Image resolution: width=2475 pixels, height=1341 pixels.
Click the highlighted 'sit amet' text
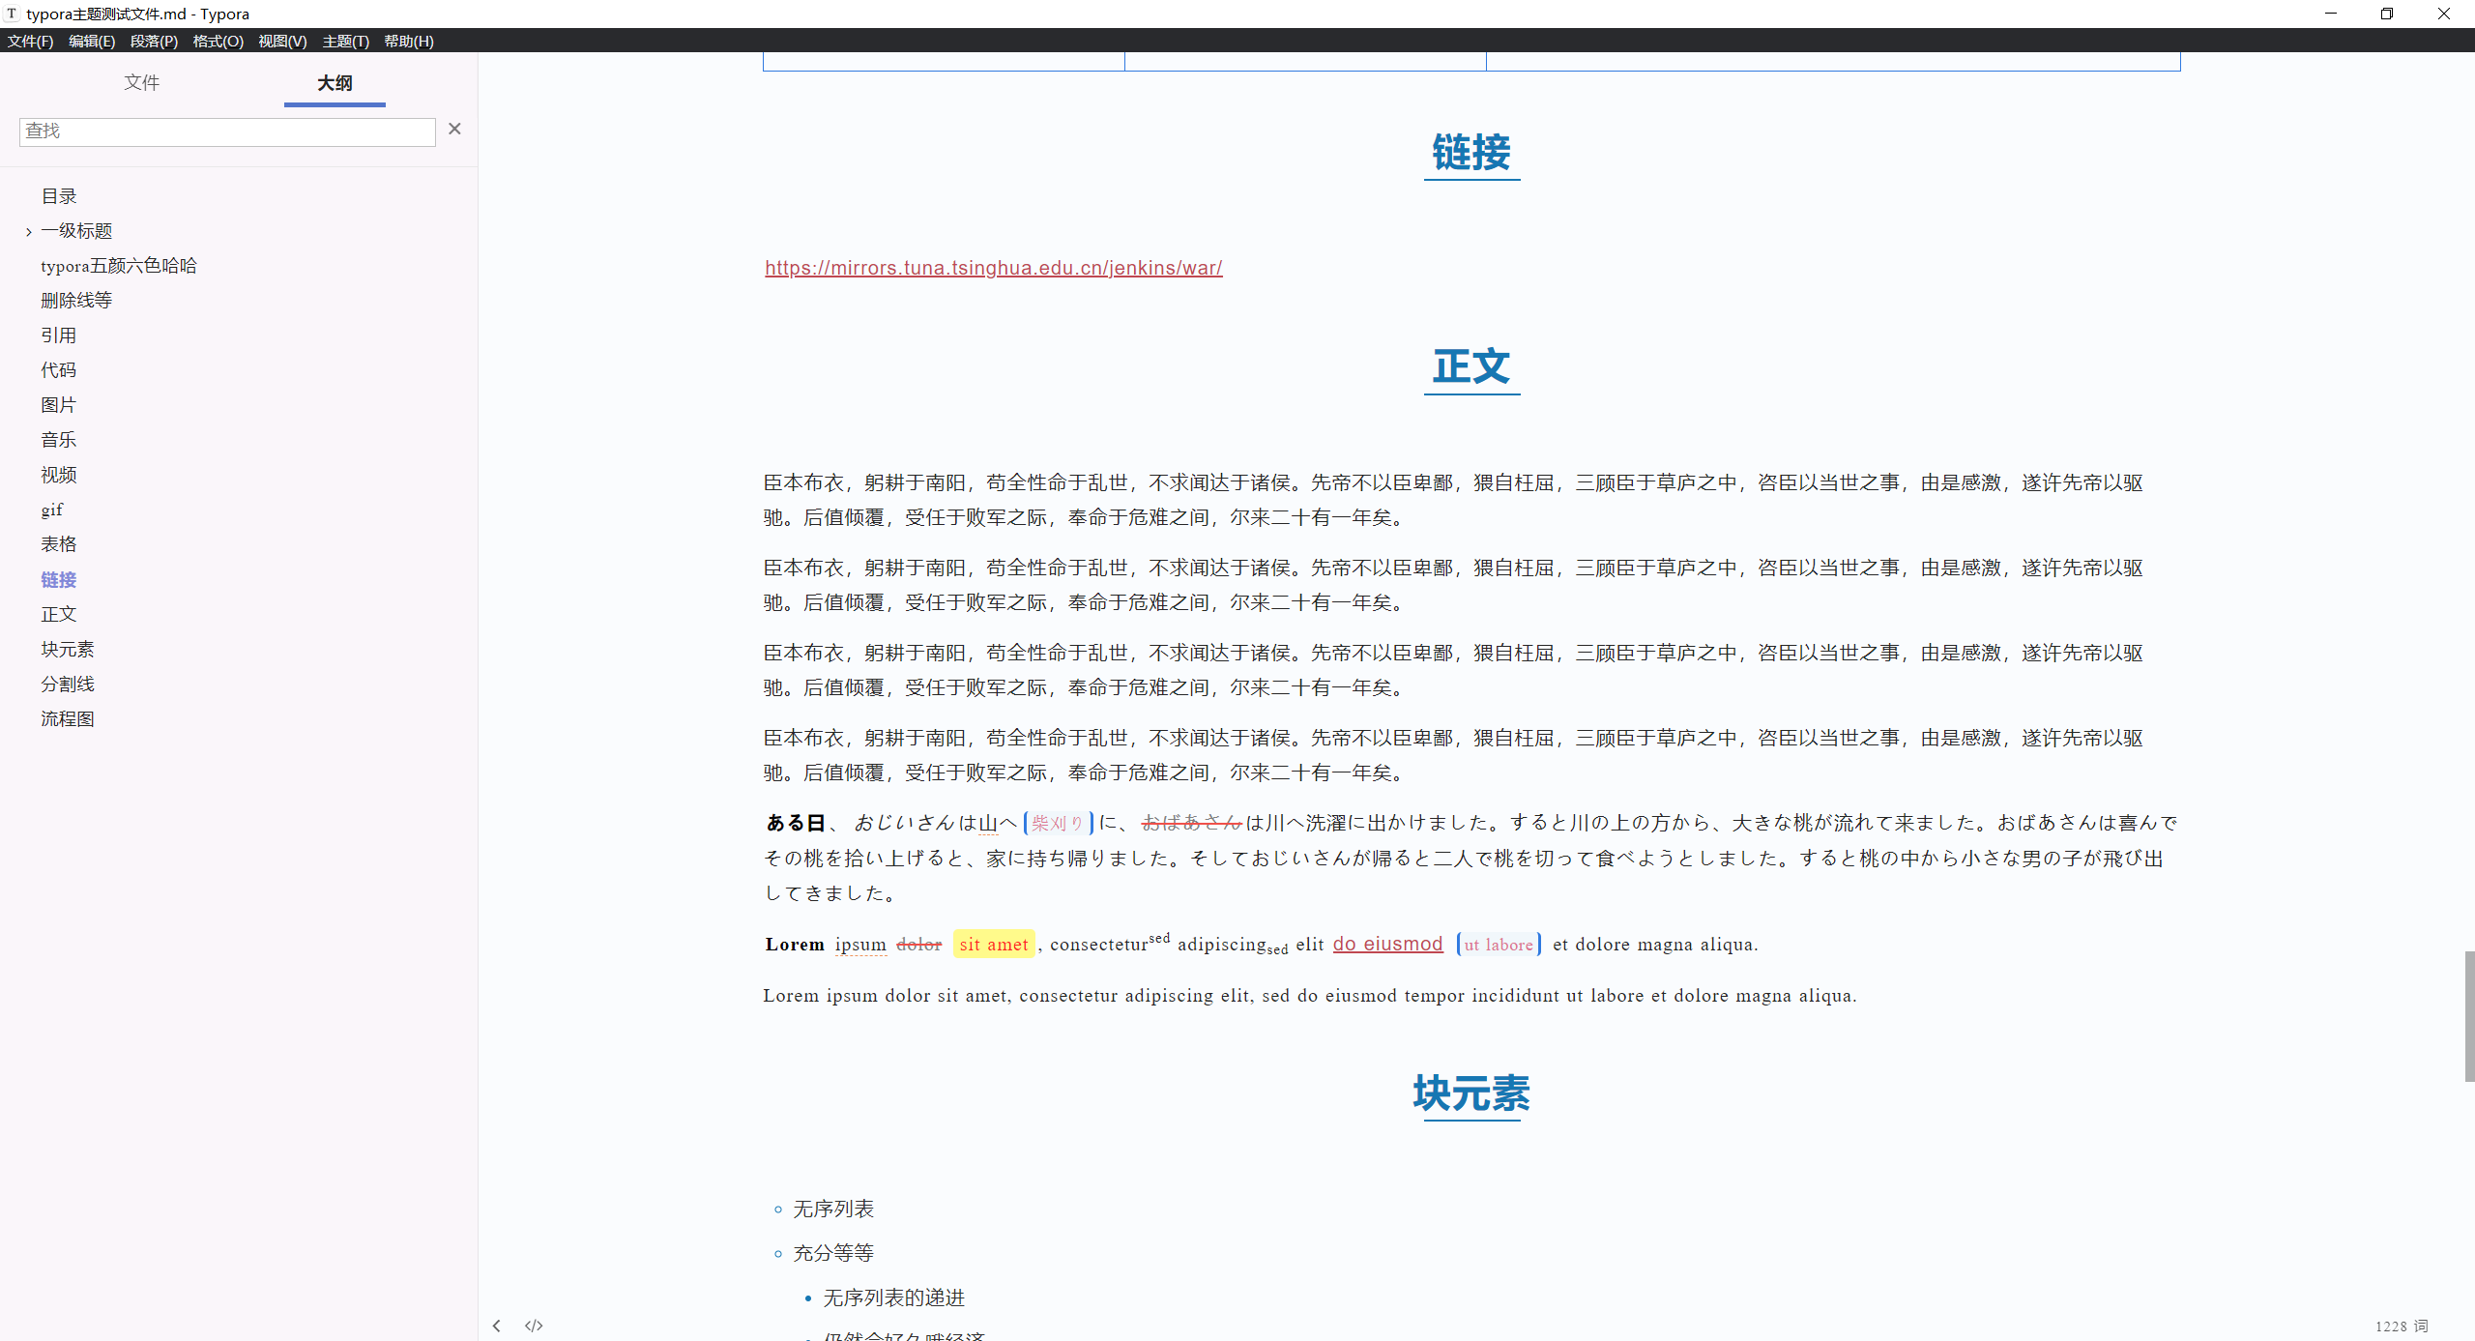point(994,945)
